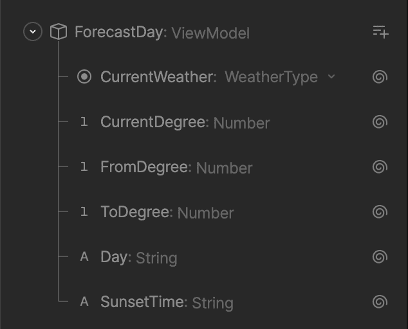
Task: Click the ForecastDay view model name
Action: [x=119, y=32]
